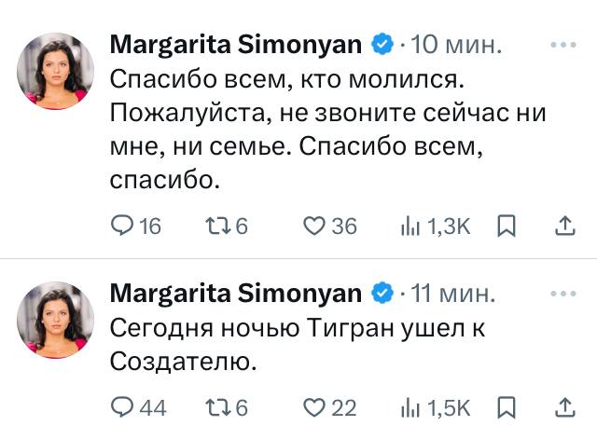Like the "Спасибо всем" tweet
Screen dimensions: 597x439
pyautogui.click(x=315, y=226)
